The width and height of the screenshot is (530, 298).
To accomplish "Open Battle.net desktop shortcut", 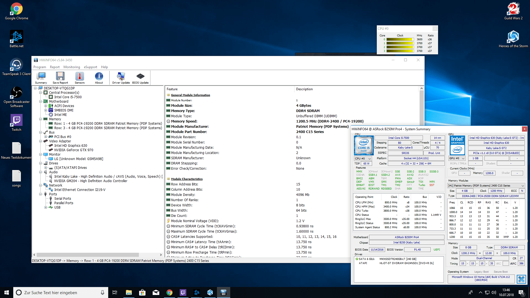I will 17,39.
